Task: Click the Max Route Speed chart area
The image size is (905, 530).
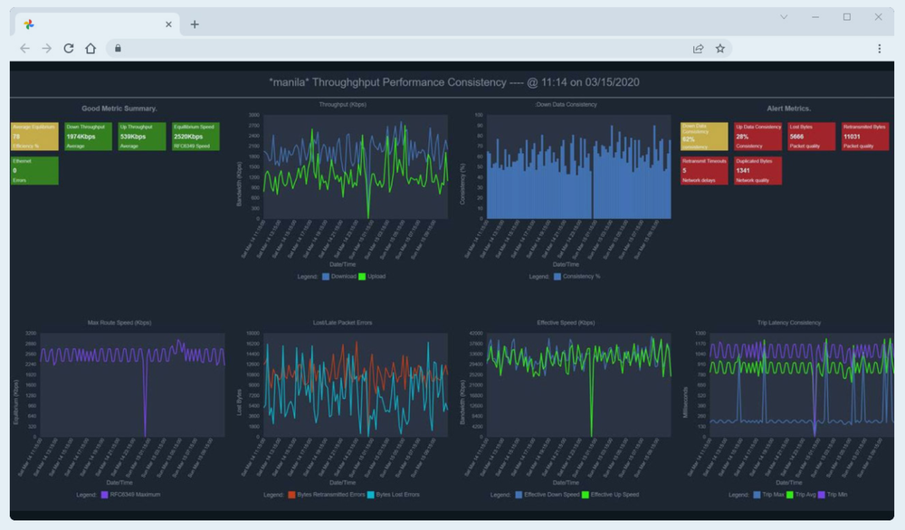Action: 133,384
